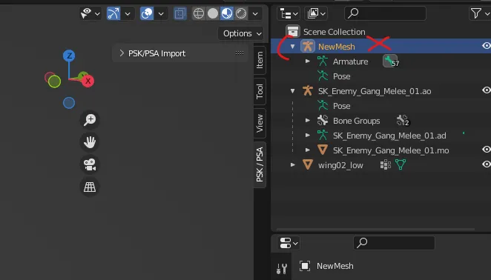491x280 pixels.
Task: Open the Options dropdown
Action: [x=241, y=33]
